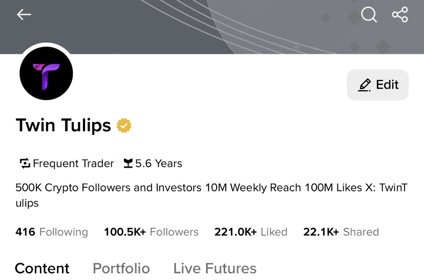Open the Live Futures tab
This screenshot has width=424, height=280.
coord(215,268)
